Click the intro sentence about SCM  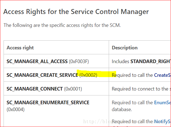coord(62,25)
